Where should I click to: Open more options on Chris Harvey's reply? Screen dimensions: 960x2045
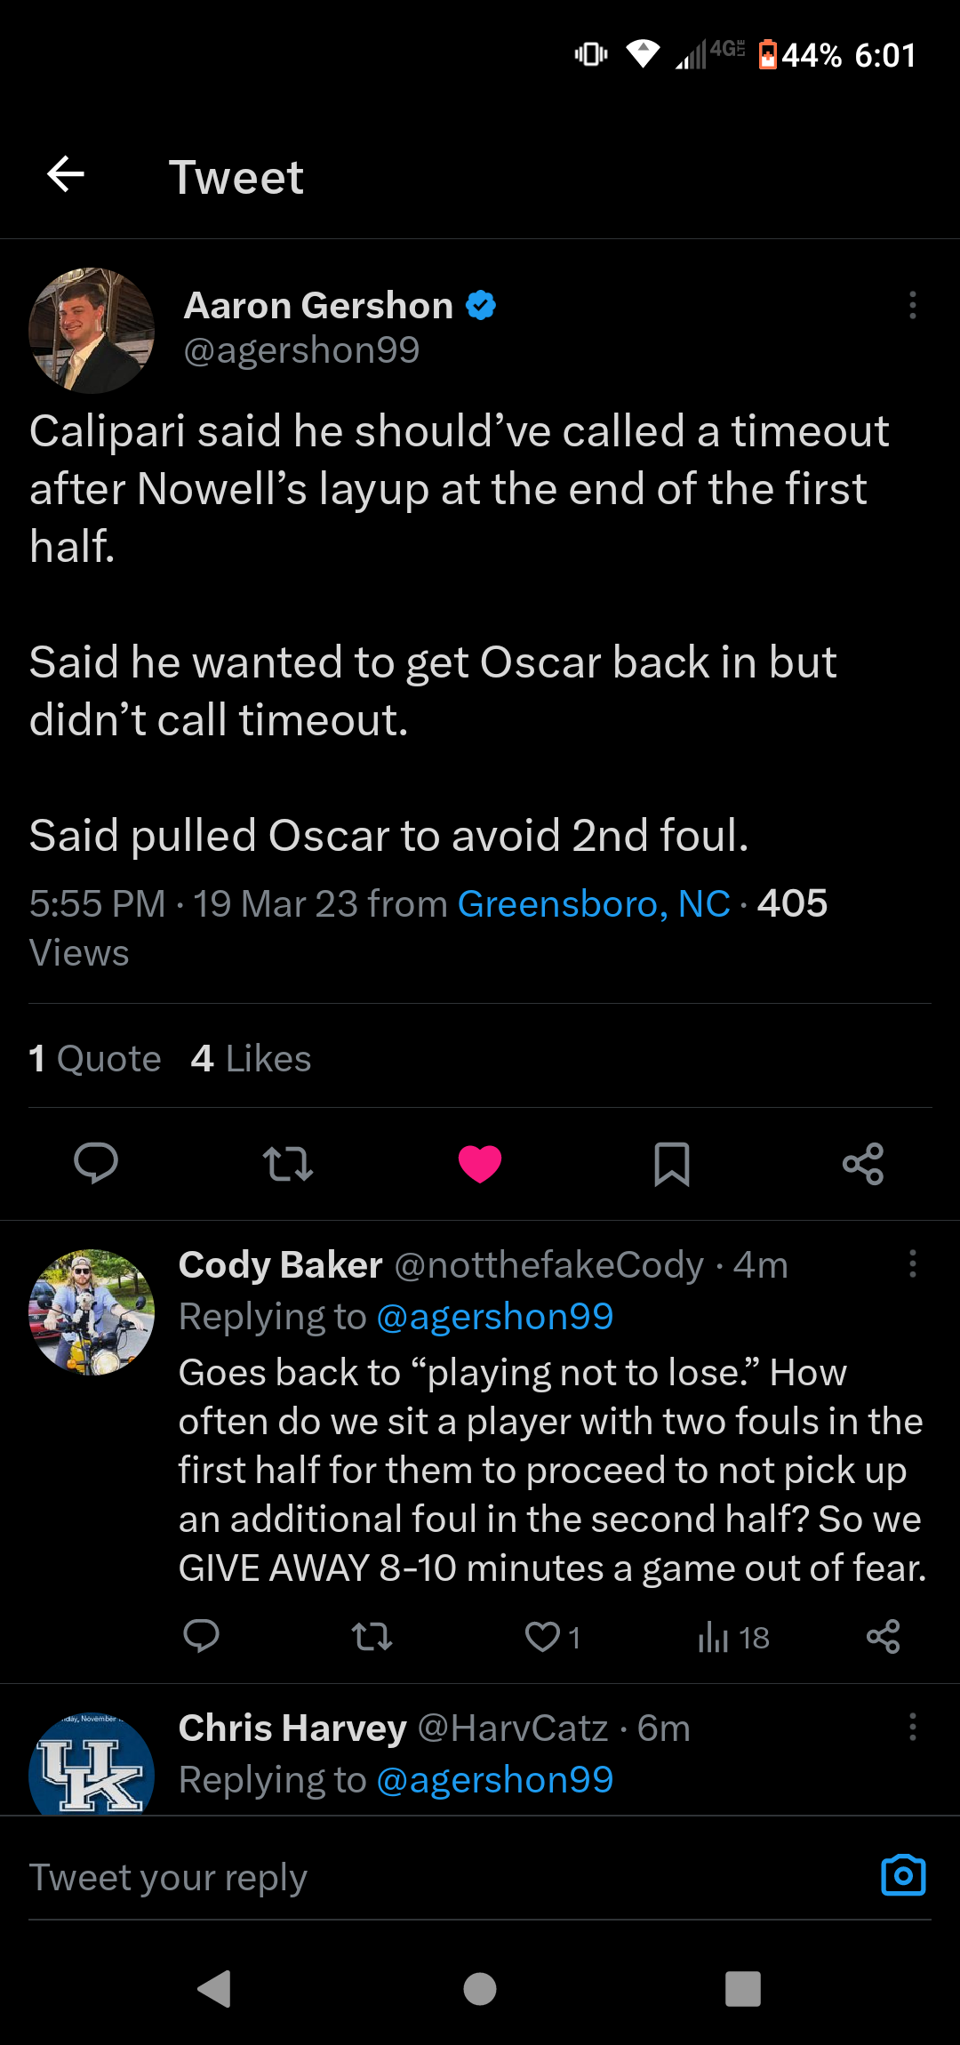(x=912, y=1727)
